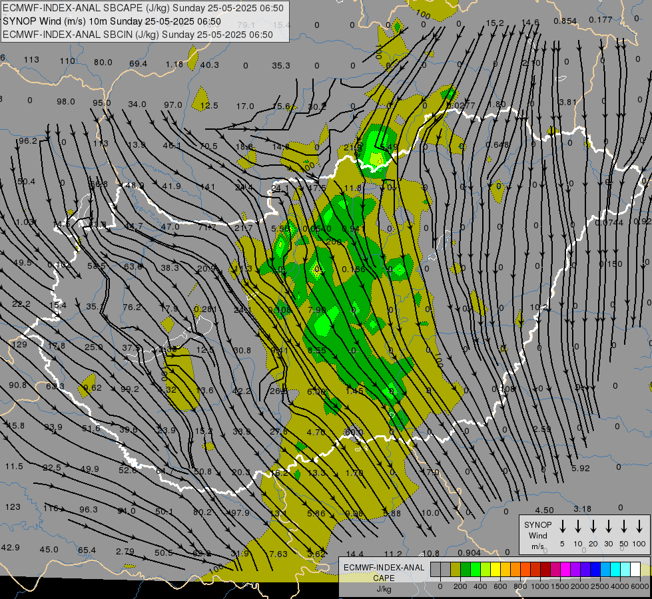The image size is (652, 599).
Task: Click the '200' tick on CAPE scale
Action: pos(460,586)
